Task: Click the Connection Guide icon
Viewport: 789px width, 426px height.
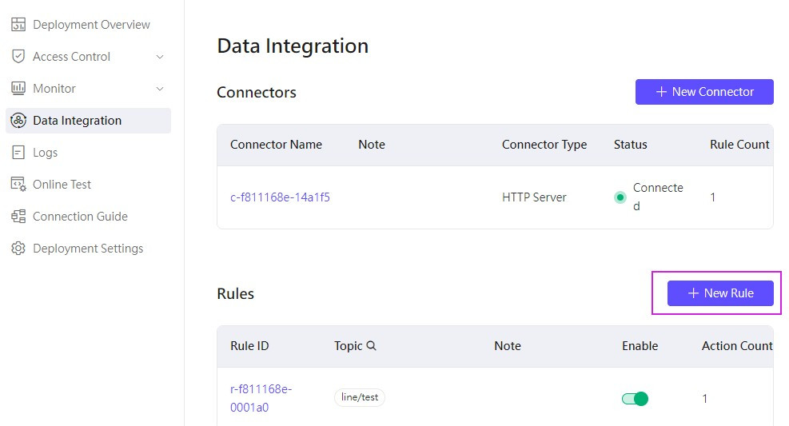Action: pos(18,217)
